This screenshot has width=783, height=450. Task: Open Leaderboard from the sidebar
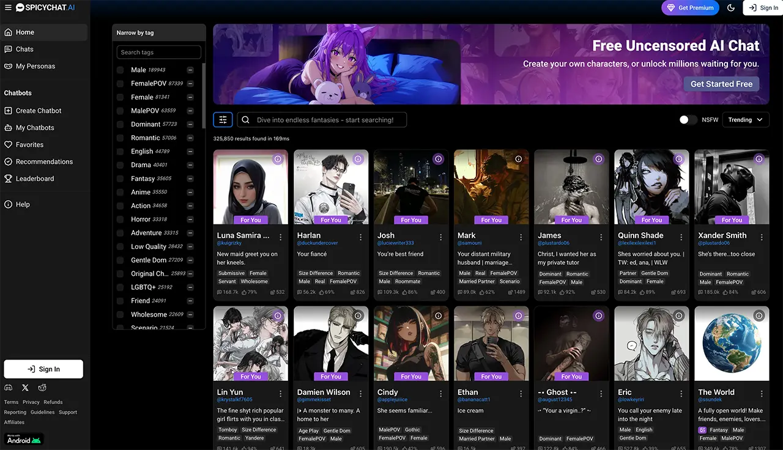[x=35, y=179]
